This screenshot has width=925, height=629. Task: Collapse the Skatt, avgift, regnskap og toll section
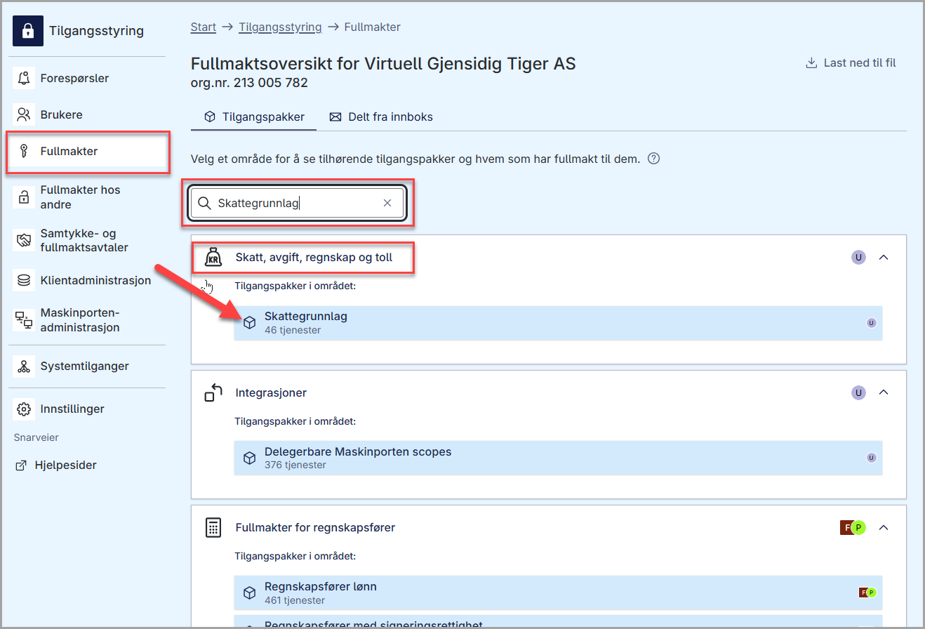[x=884, y=257]
